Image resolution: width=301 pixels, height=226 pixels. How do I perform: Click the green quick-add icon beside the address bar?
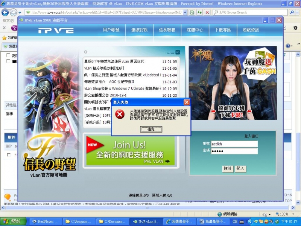(192, 12)
